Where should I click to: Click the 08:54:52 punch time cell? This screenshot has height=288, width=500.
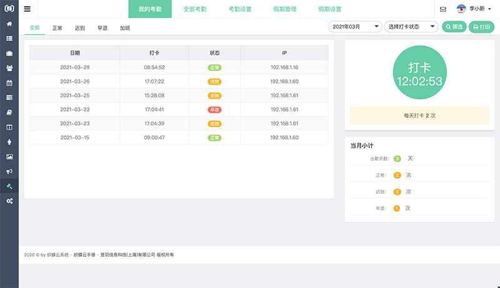click(x=154, y=67)
